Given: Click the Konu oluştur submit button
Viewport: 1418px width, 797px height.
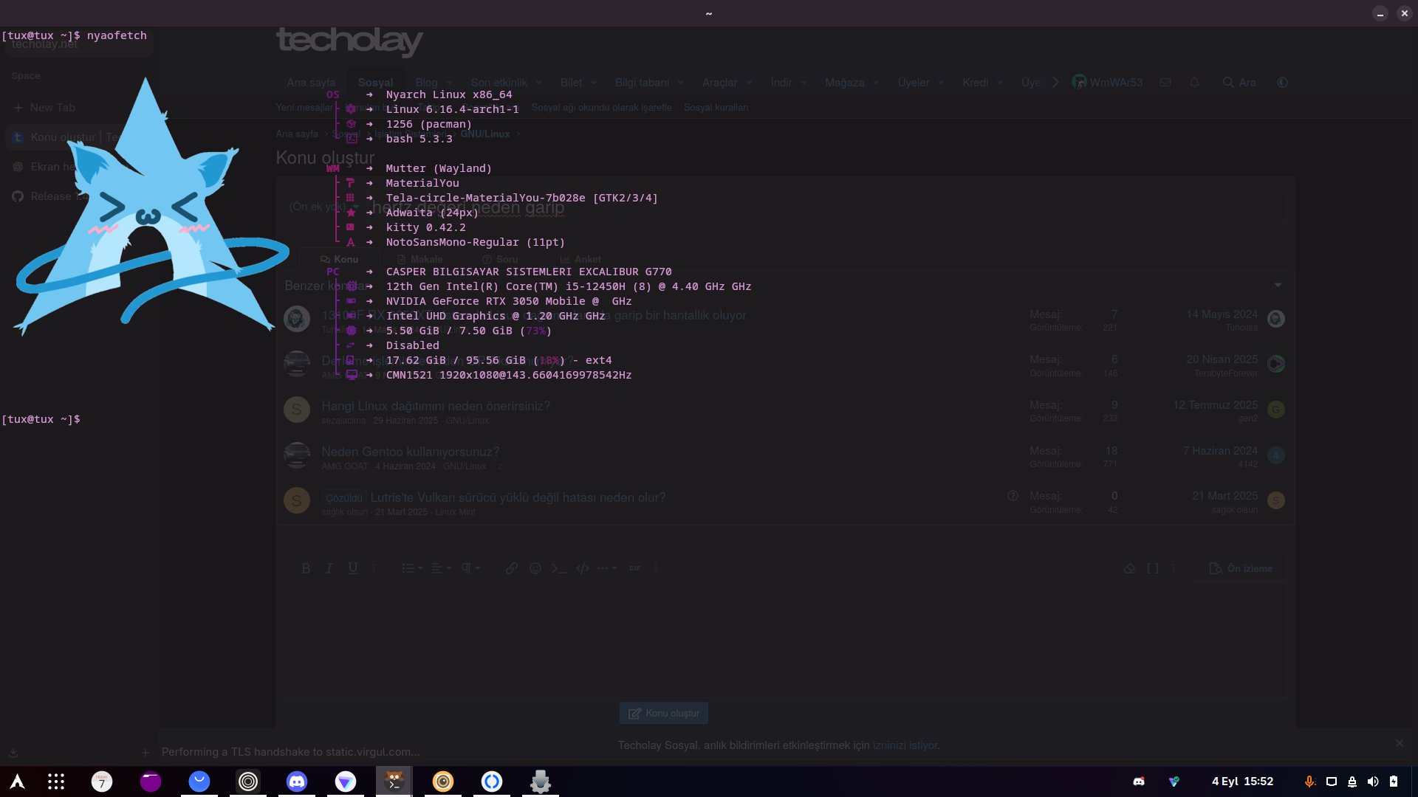Looking at the screenshot, I should (x=663, y=714).
